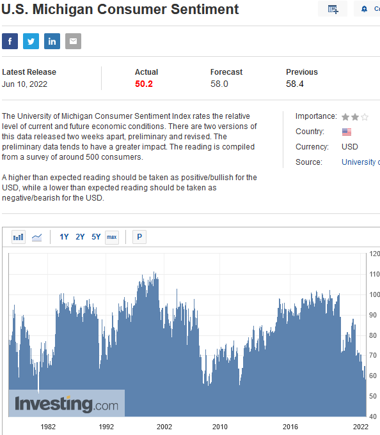Click the chart's latest bar near 2022

click(x=365, y=397)
